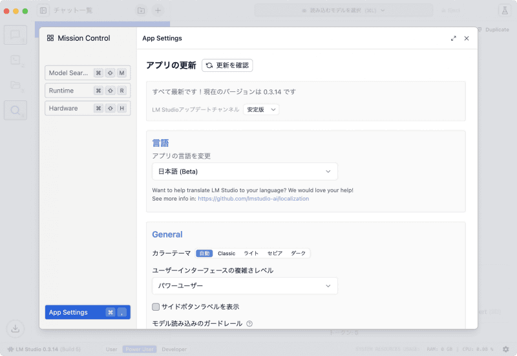Click the refresh icon in 更新を確認 button

click(x=209, y=65)
